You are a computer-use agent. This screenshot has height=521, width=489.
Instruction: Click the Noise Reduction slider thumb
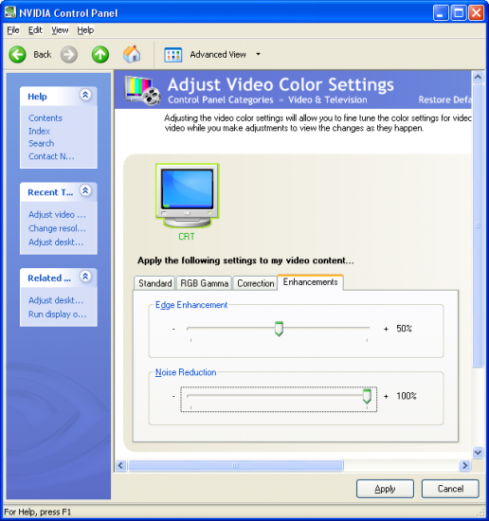[367, 396]
